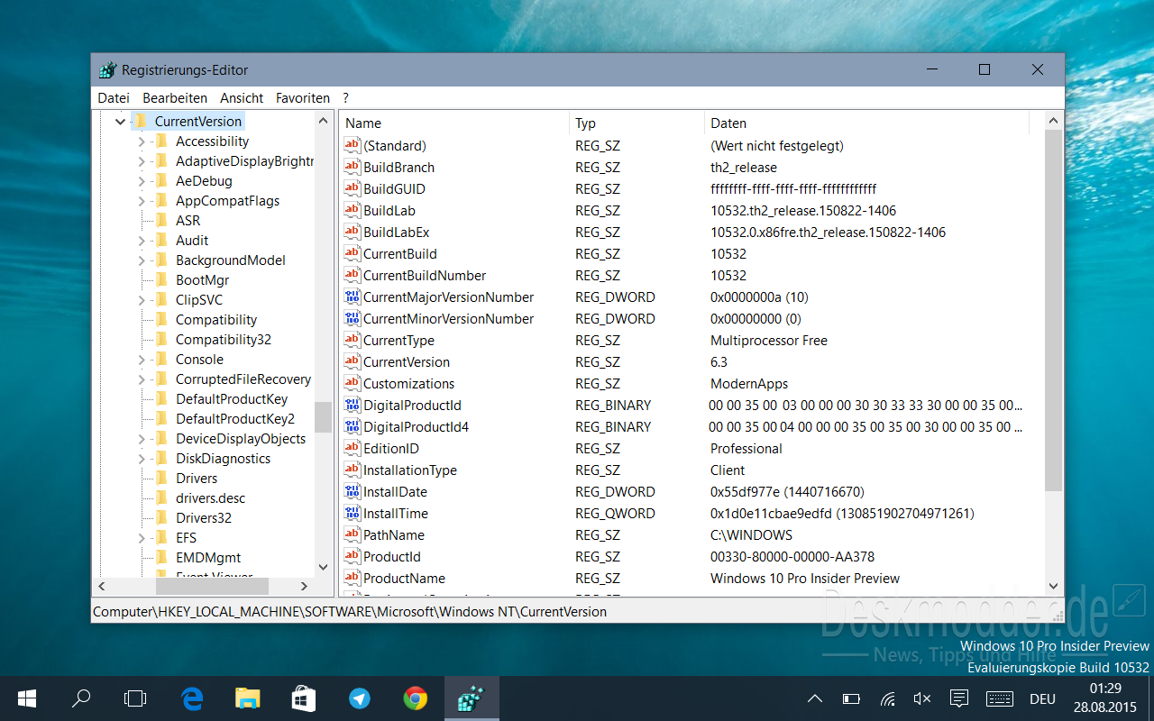Launch Microsoft Edge from taskbar

[192, 698]
